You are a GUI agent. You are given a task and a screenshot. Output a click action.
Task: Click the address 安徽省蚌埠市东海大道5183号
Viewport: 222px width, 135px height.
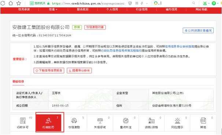(172, 105)
